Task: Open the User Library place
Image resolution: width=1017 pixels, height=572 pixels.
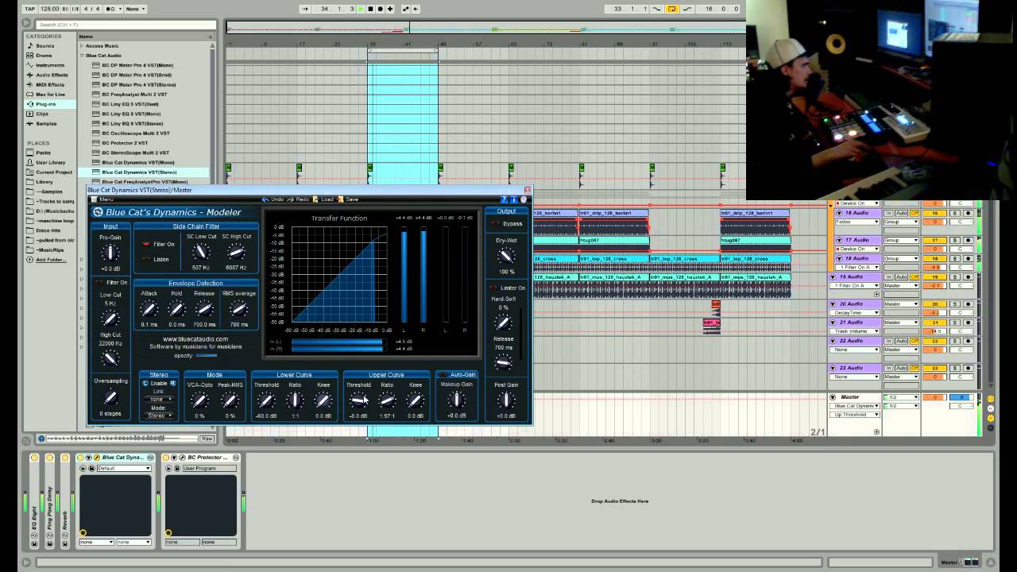Action: tap(50, 162)
